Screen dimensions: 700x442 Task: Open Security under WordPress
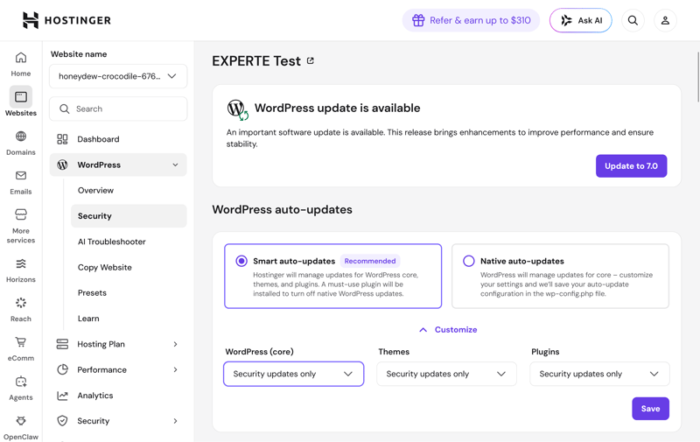click(x=129, y=216)
